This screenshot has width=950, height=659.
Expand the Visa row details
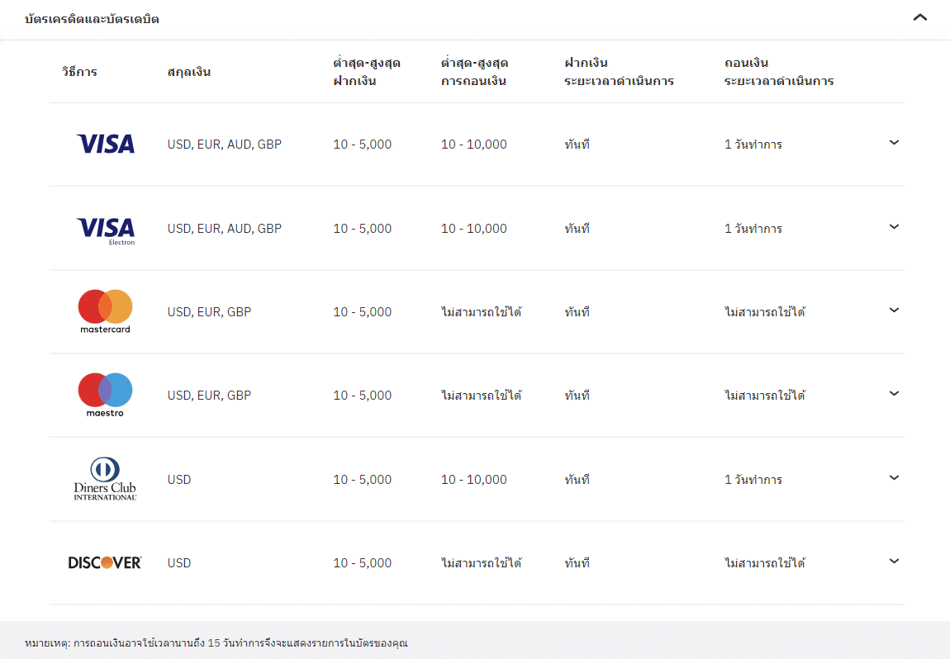pos(894,143)
